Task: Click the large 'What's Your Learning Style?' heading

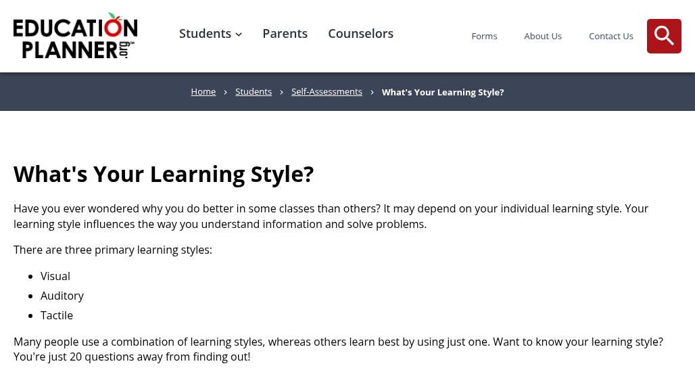Action: pos(164,174)
